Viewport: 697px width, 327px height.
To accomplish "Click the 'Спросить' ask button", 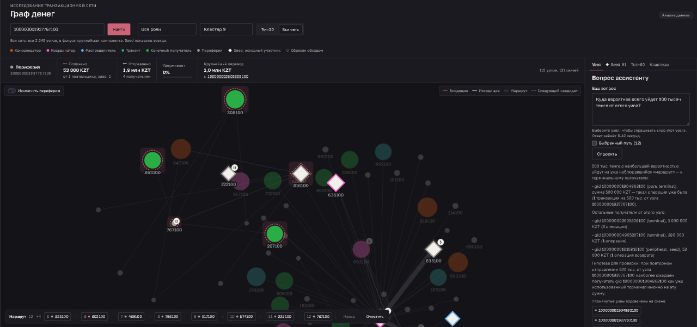I will (x=607, y=154).
